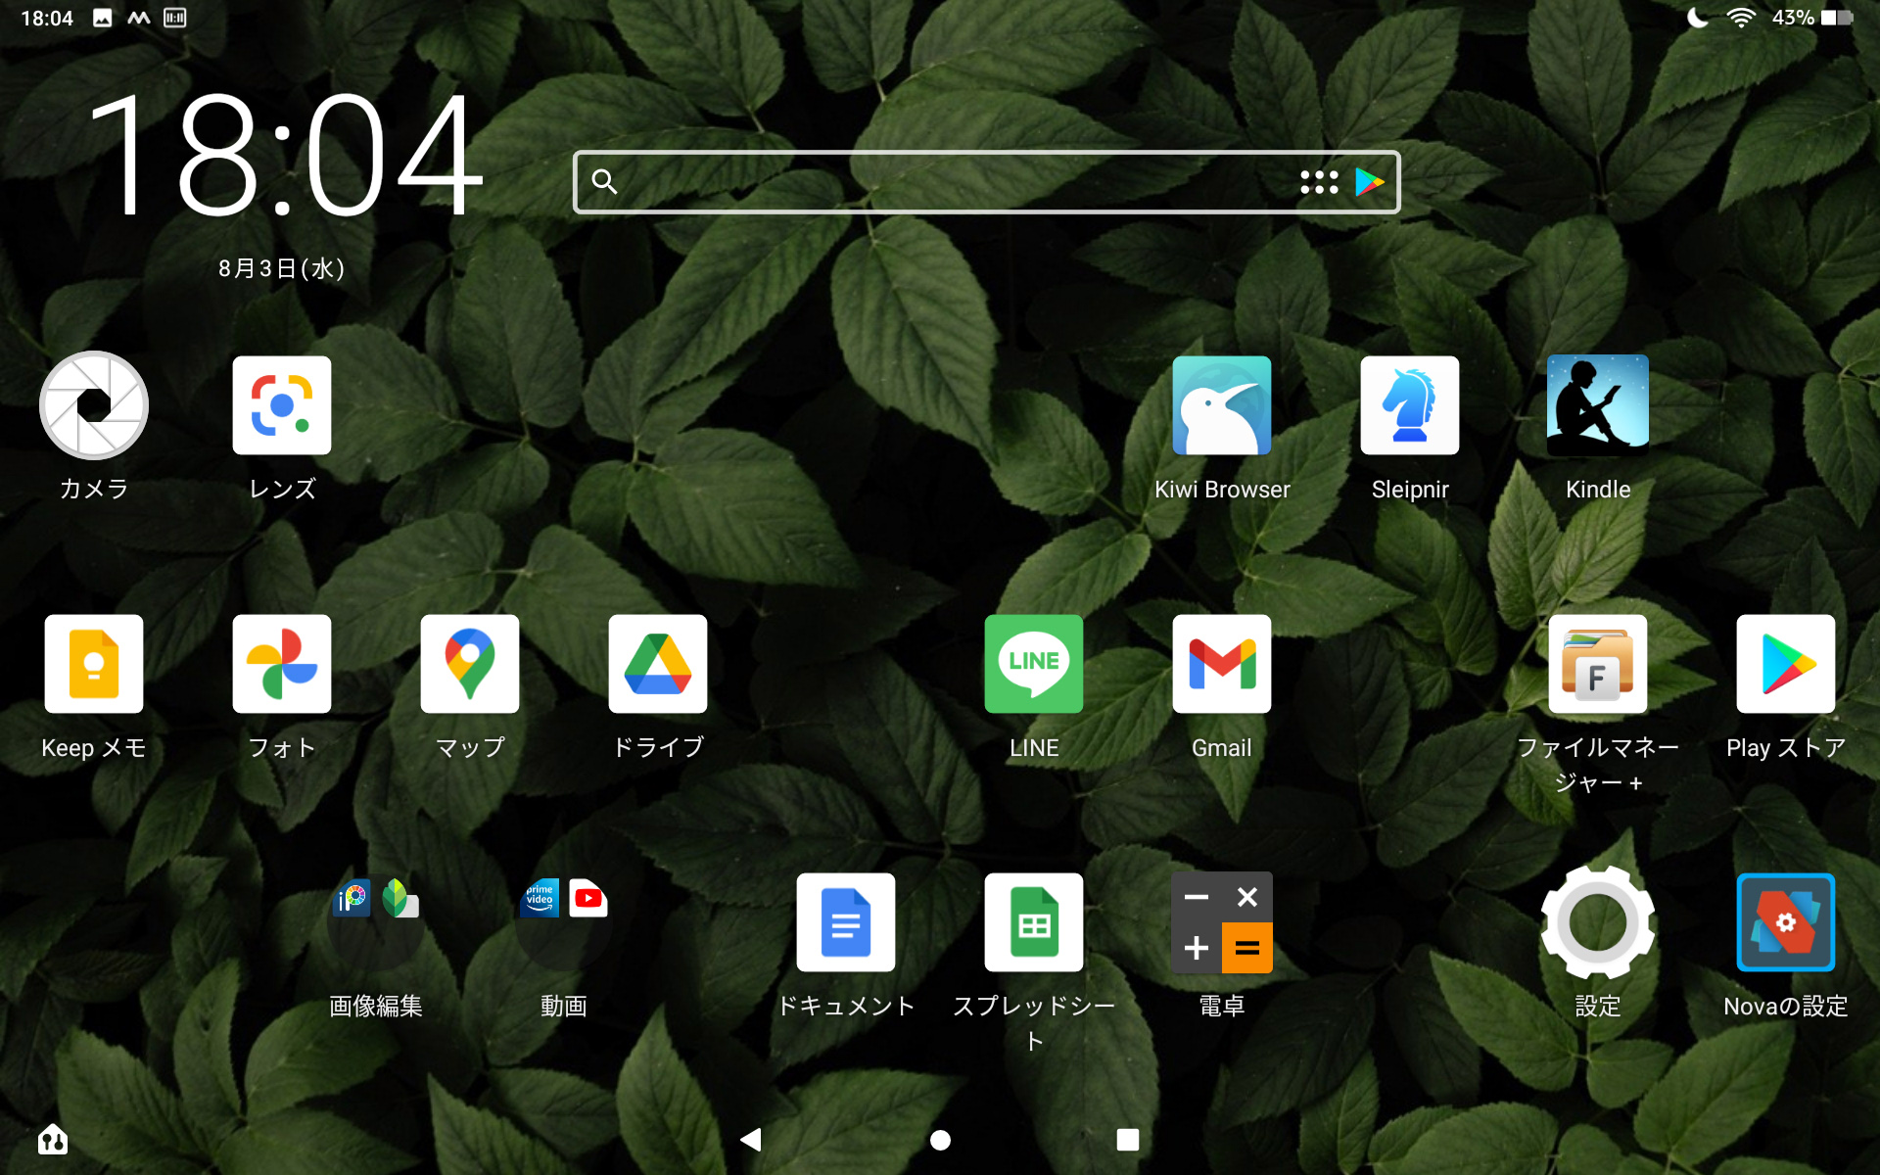
Task: Click the large clock widget
Action: (x=284, y=157)
